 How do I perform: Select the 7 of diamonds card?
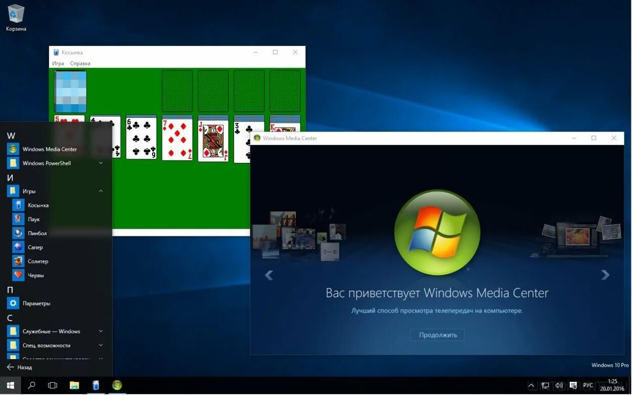(177, 139)
